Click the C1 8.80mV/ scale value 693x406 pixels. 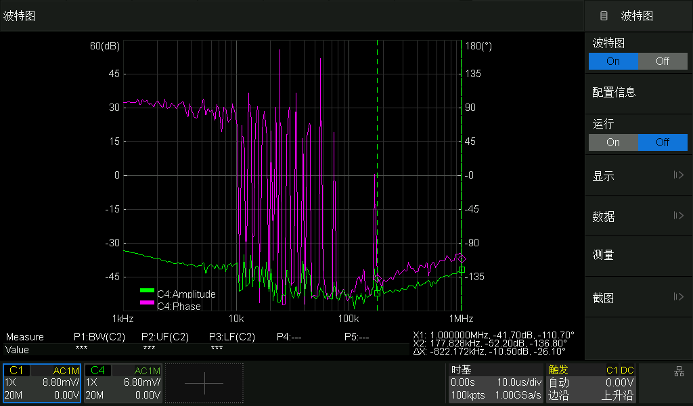click(61, 382)
